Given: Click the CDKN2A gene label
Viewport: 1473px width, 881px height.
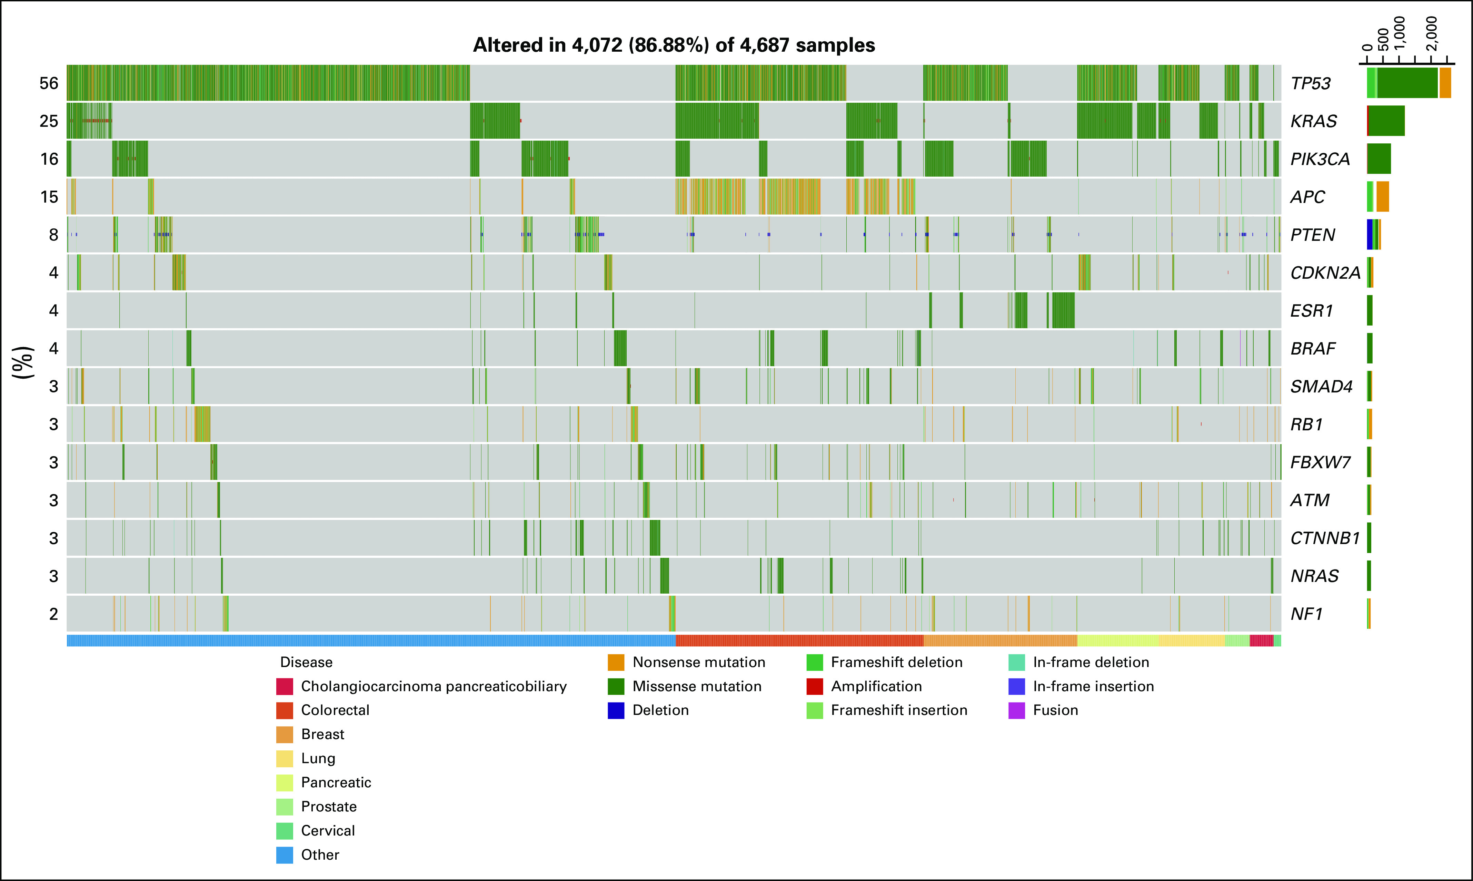Looking at the screenshot, I should click(1326, 273).
